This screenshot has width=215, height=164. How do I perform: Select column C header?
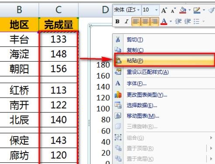[x=58, y=10]
